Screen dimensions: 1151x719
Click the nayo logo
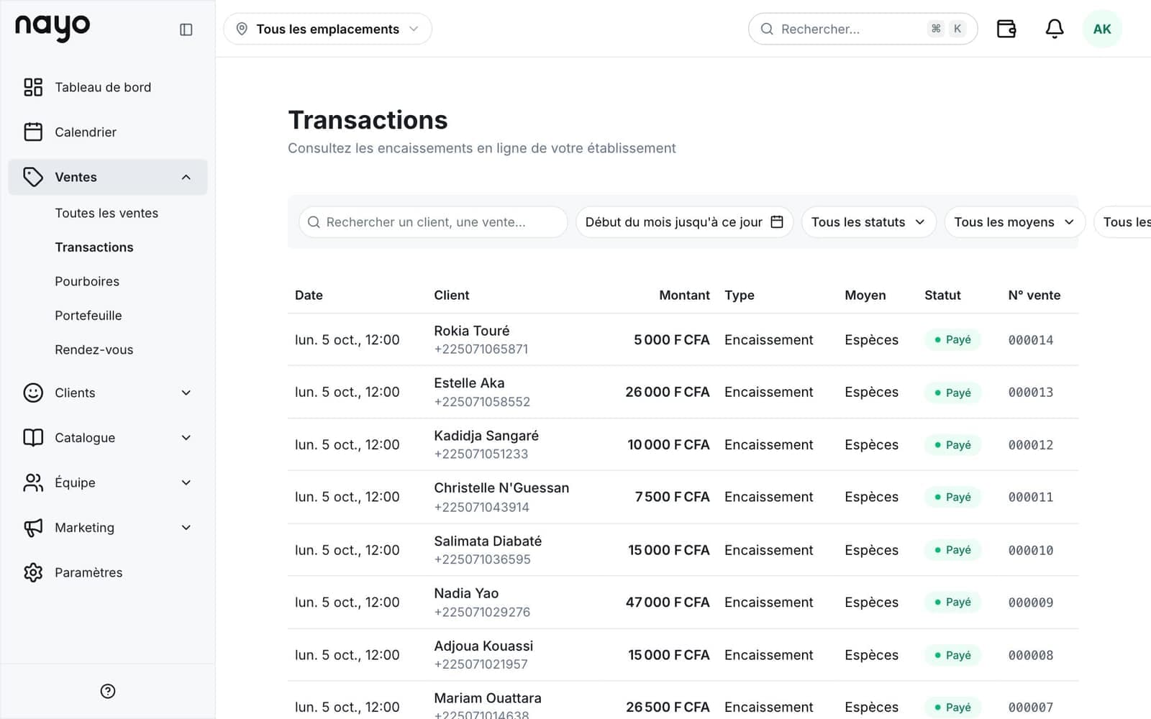click(x=53, y=28)
